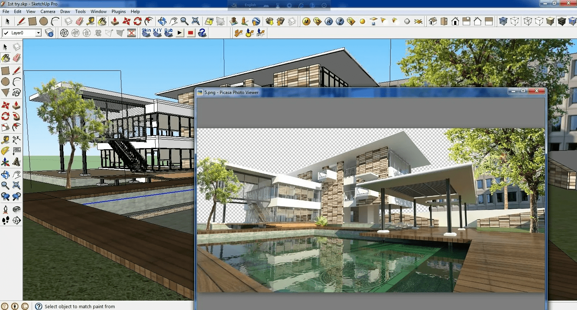577x310 pixels.
Task: Choose the Dimensions tool
Action: click(17, 140)
